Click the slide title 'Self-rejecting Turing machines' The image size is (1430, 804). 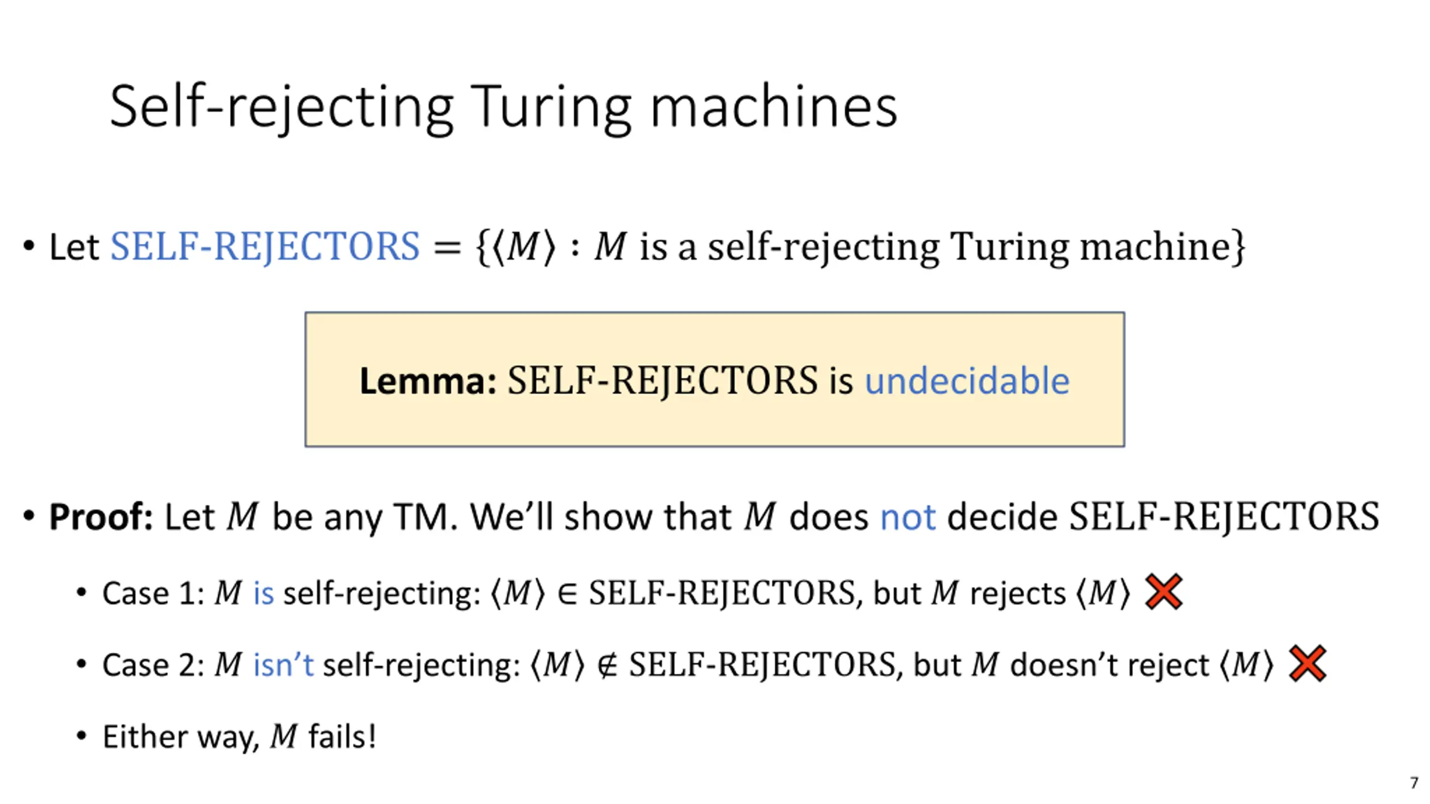tap(503, 107)
